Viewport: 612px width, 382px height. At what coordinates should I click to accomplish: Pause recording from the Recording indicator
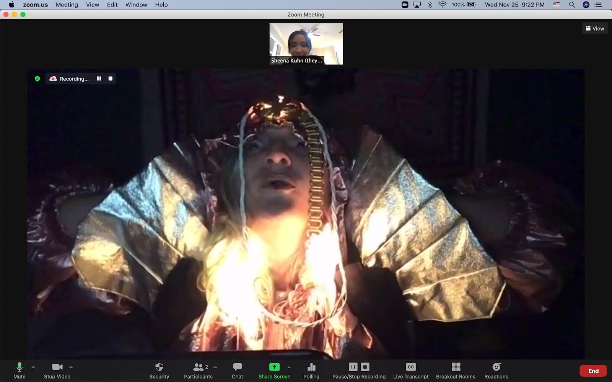99,79
